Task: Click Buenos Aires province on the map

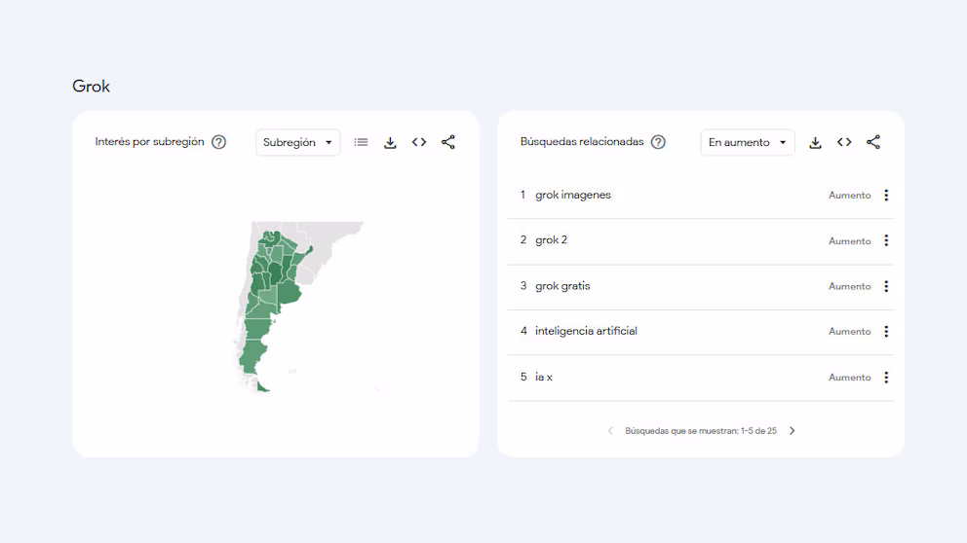Action: tap(290, 294)
